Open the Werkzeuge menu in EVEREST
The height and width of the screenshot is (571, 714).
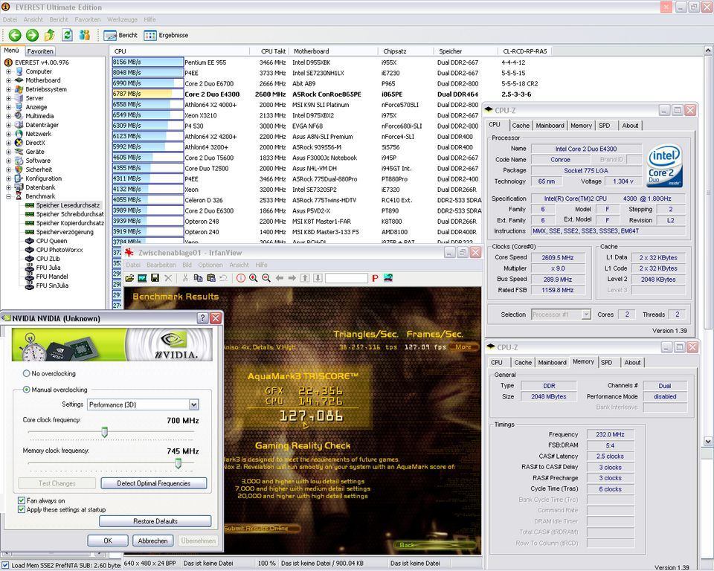[x=122, y=19]
